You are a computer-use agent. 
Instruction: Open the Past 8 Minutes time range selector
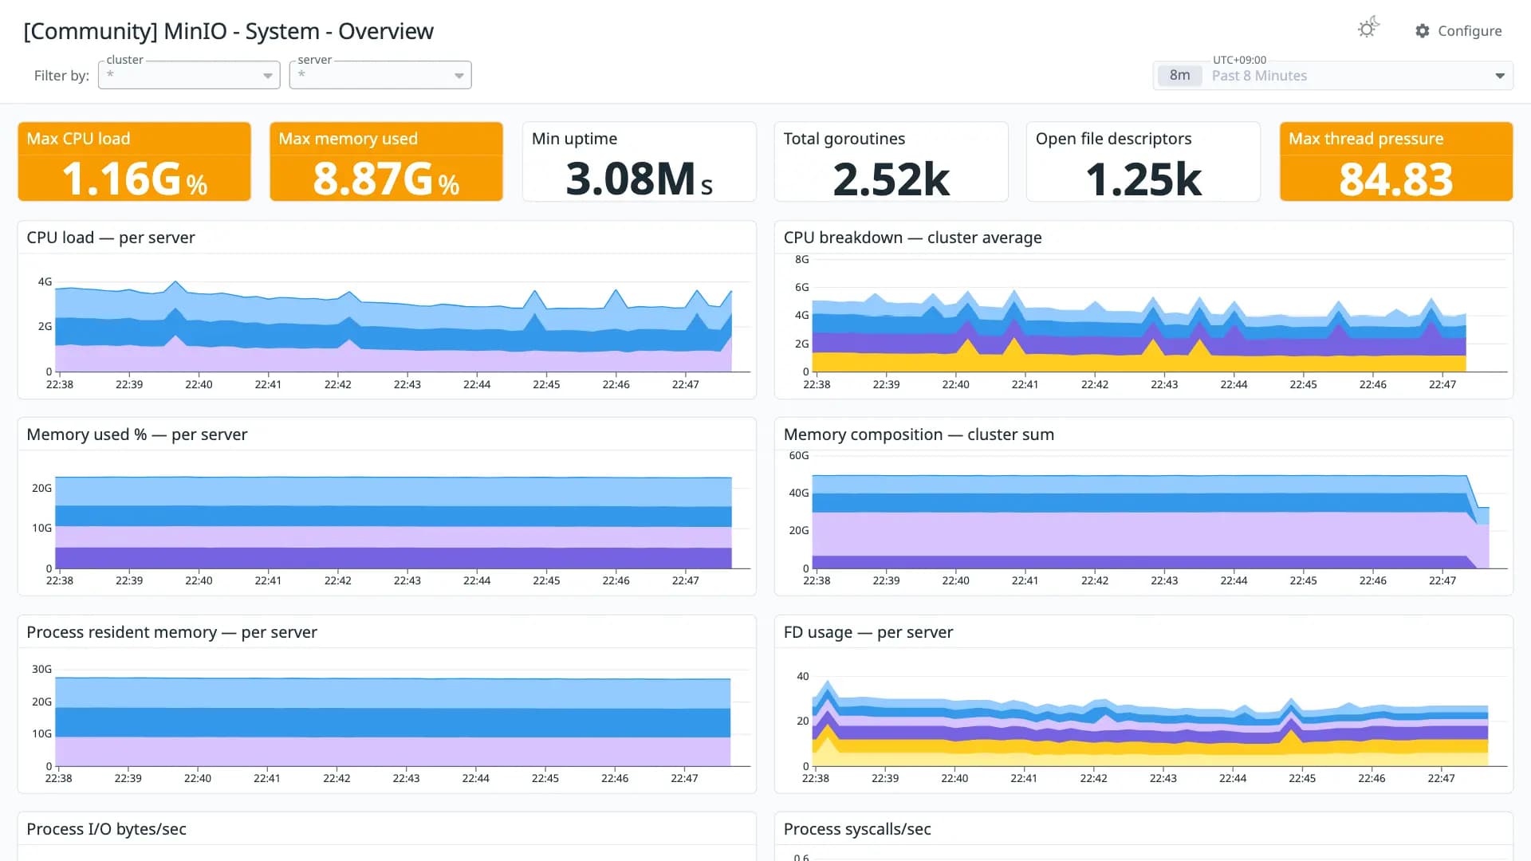click(1332, 76)
